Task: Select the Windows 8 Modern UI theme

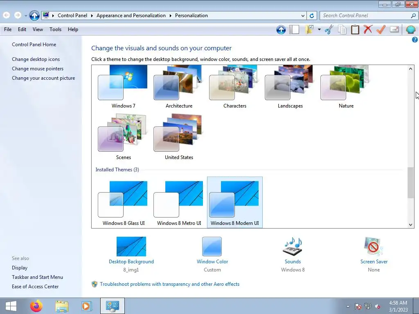Action: coord(234,202)
